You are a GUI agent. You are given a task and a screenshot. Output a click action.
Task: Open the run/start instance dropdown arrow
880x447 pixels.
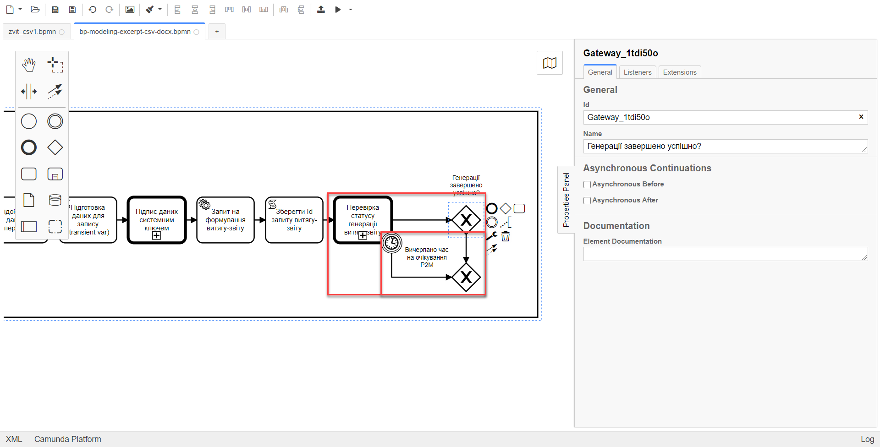point(351,9)
